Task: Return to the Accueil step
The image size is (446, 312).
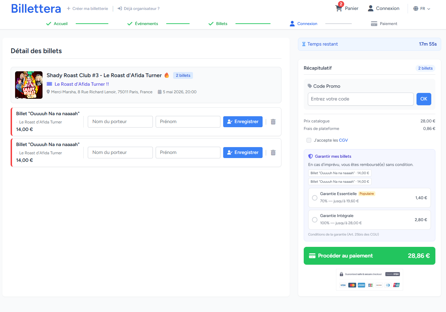Action: pos(60,23)
